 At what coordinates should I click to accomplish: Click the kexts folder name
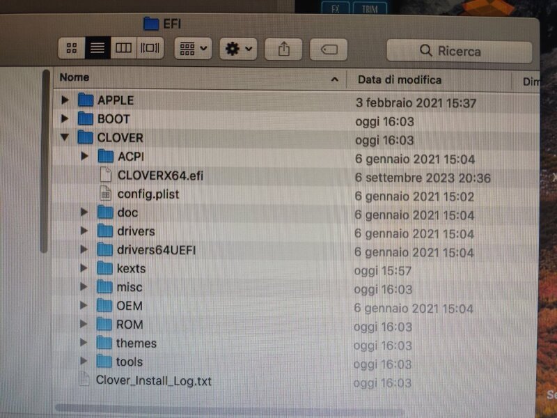[131, 268]
